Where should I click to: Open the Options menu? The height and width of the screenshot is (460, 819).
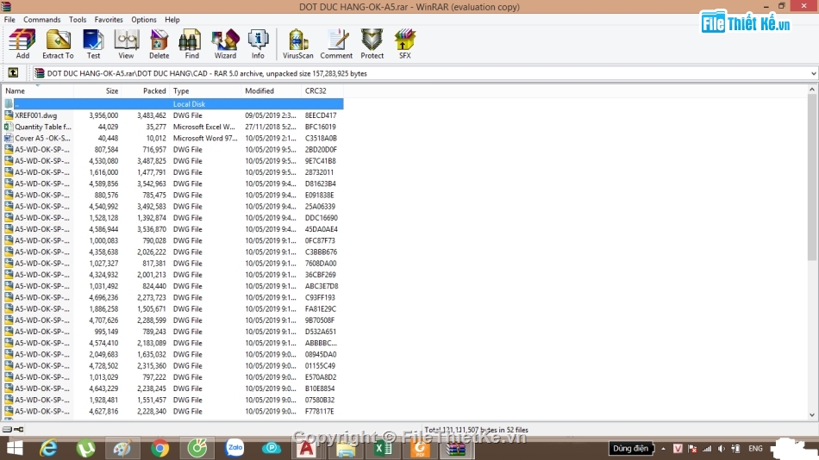click(144, 19)
